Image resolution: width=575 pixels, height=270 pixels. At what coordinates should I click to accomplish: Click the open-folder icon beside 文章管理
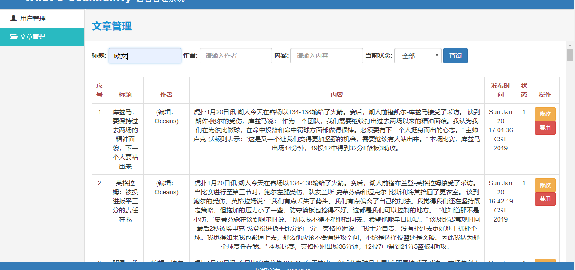[14, 37]
